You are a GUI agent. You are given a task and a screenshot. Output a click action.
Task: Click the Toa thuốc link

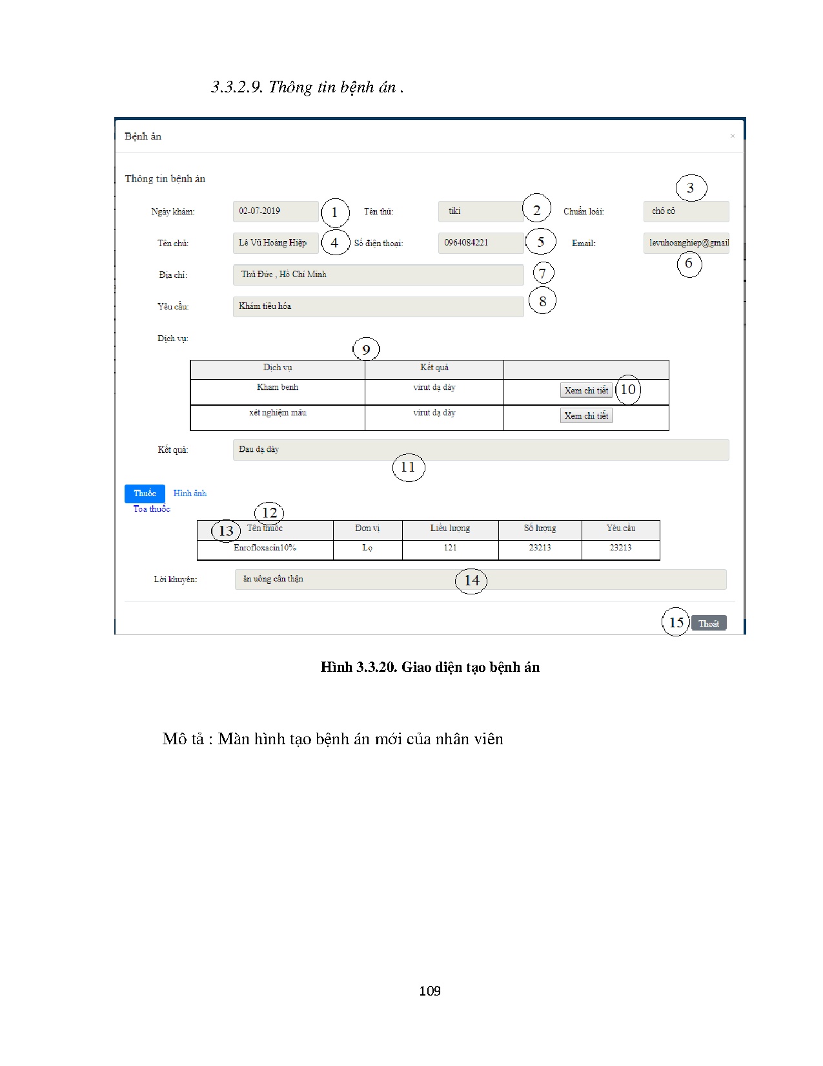(x=152, y=509)
